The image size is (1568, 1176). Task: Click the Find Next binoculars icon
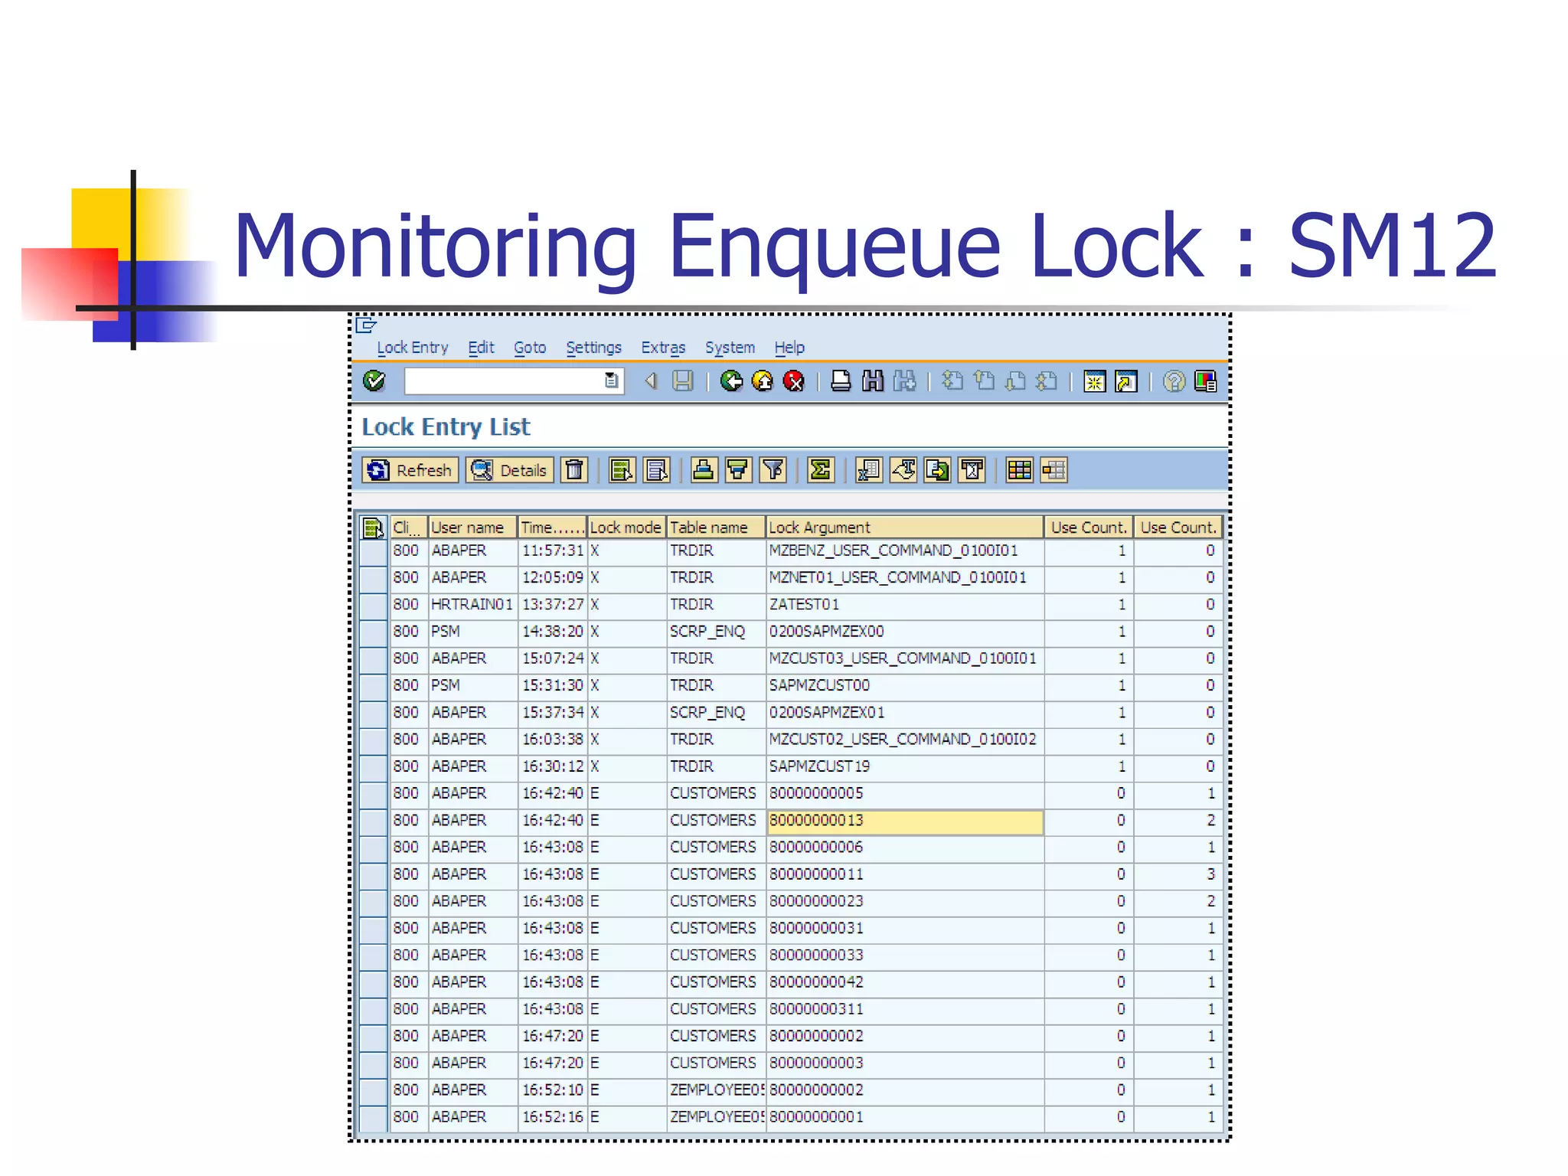click(x=905, y=381)
